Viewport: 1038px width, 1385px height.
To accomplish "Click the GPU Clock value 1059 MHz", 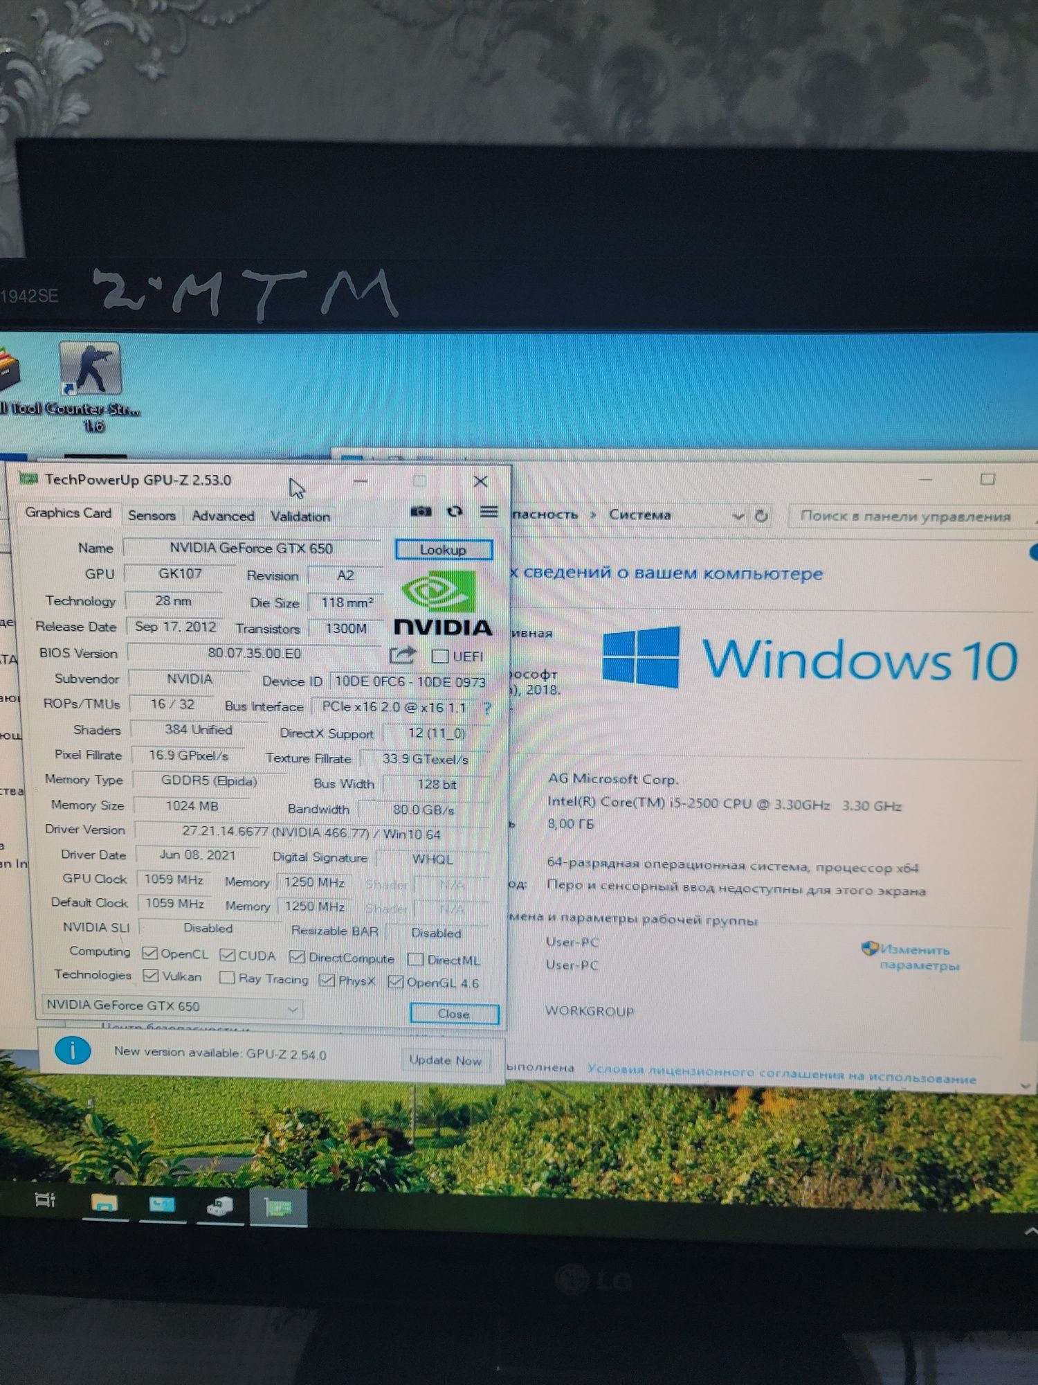I will tap(174, 879).
